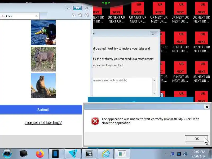Open Firefox from the taskbar
This screenshot has height=159, width=212.
[x=40, y=154]
